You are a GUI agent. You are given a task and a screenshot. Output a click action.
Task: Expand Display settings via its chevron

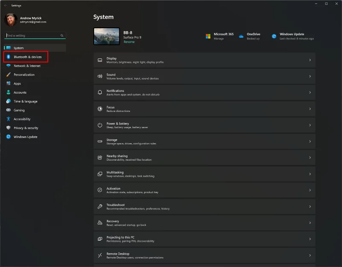[310, 60]
